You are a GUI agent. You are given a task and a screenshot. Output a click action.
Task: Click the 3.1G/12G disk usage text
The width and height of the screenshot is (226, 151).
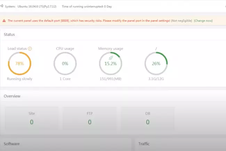tap(156, 79)
